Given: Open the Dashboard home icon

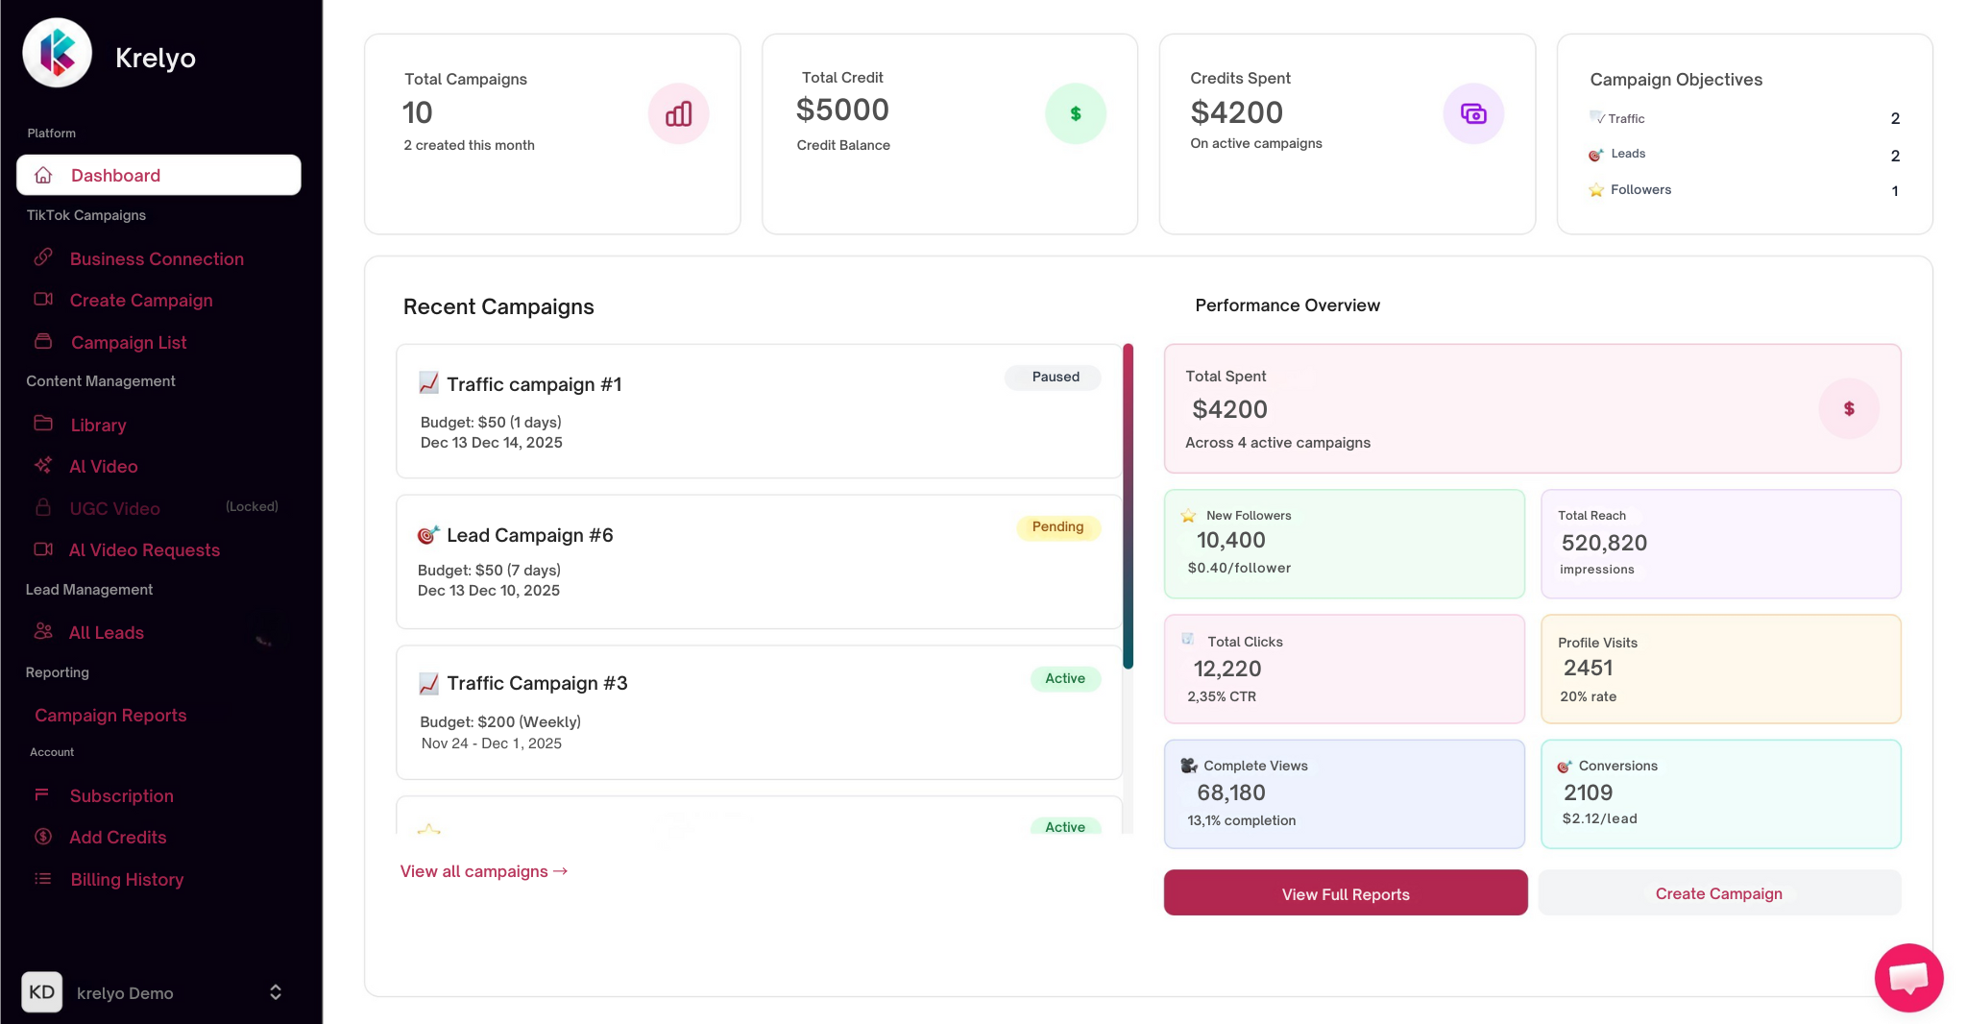Looking at the screenshot, I should pyautogui.click(x=43, y=175).
